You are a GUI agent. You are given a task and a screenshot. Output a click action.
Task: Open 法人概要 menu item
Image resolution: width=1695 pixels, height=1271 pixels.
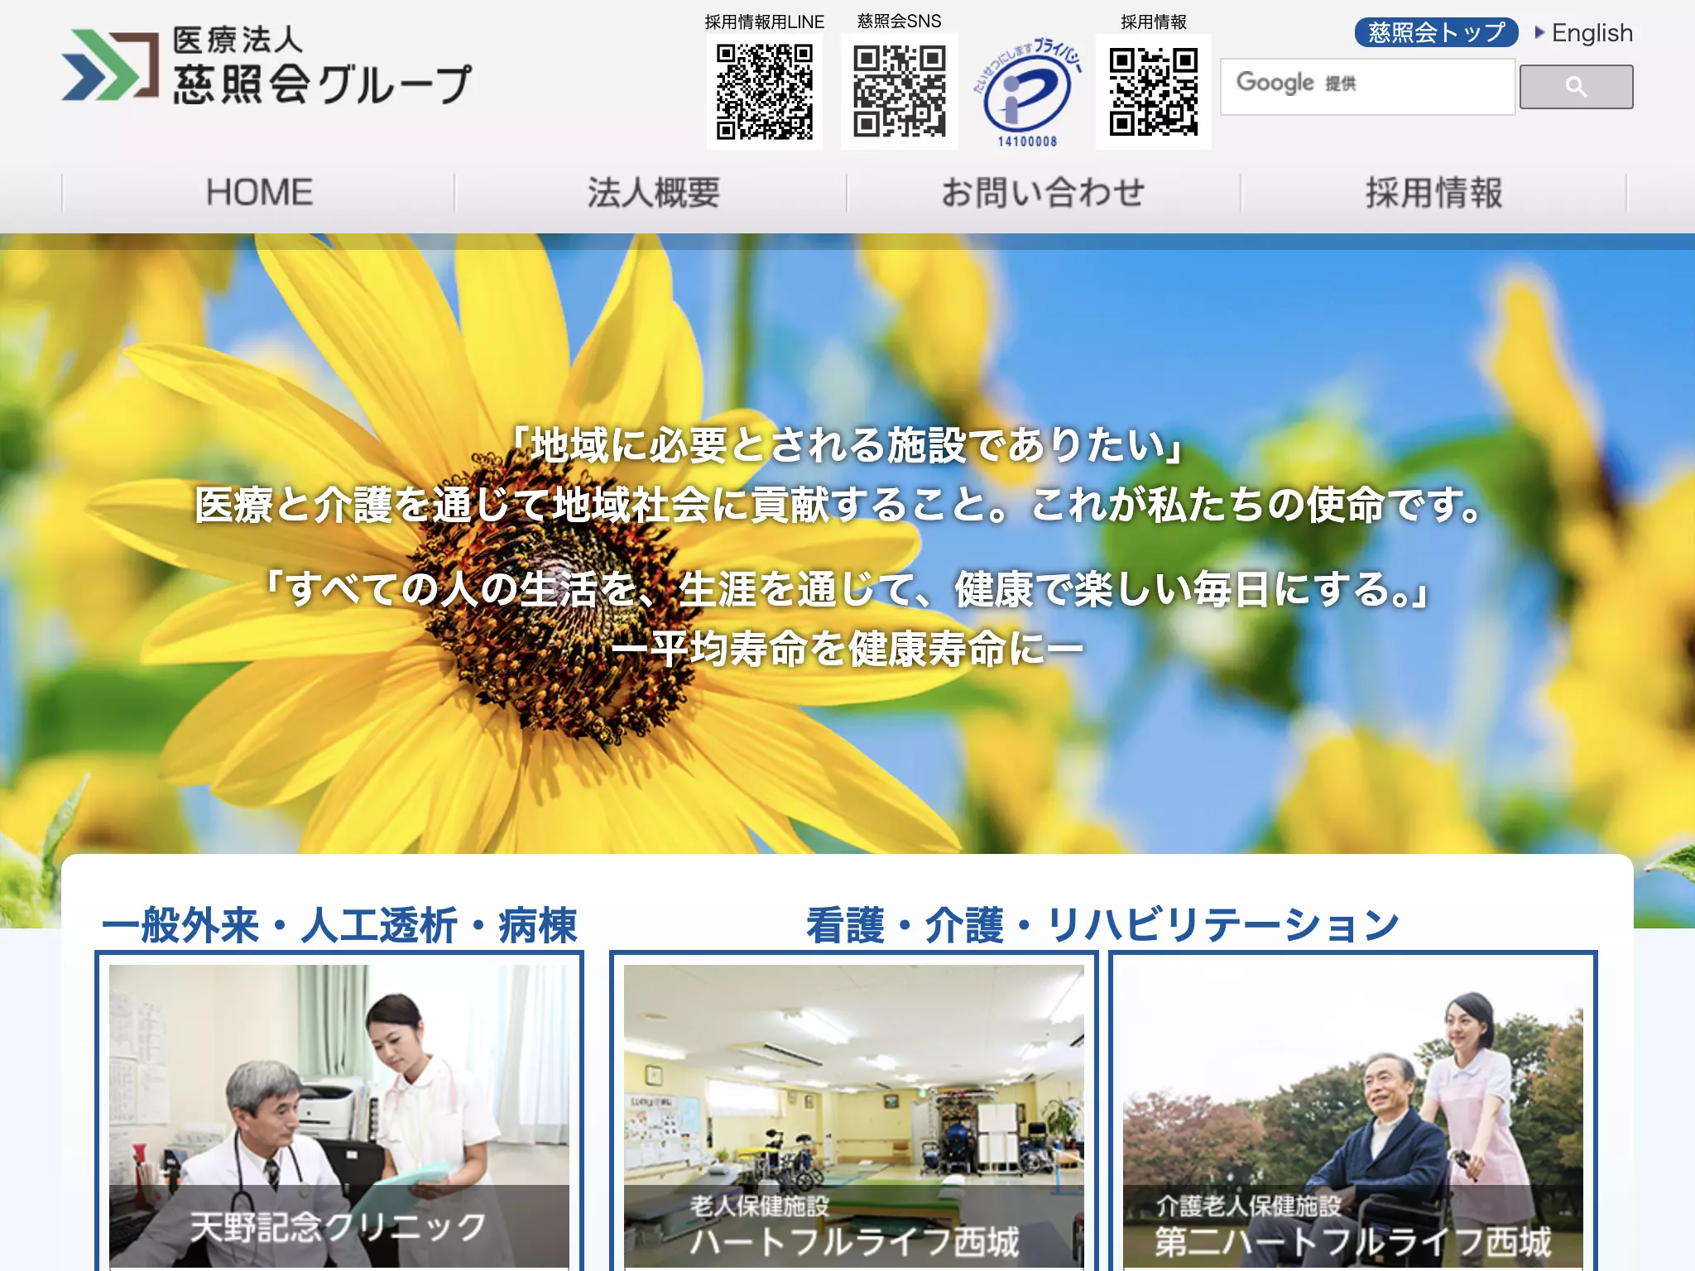click(x=652, y=193)
